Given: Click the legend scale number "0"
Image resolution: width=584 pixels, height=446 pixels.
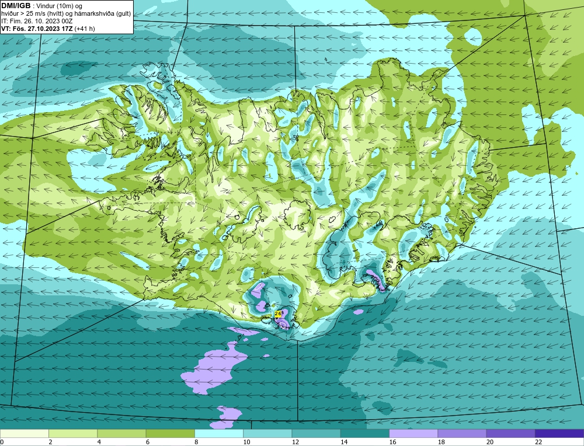Looking at the screenshot, I should click(x=2, y=442).
